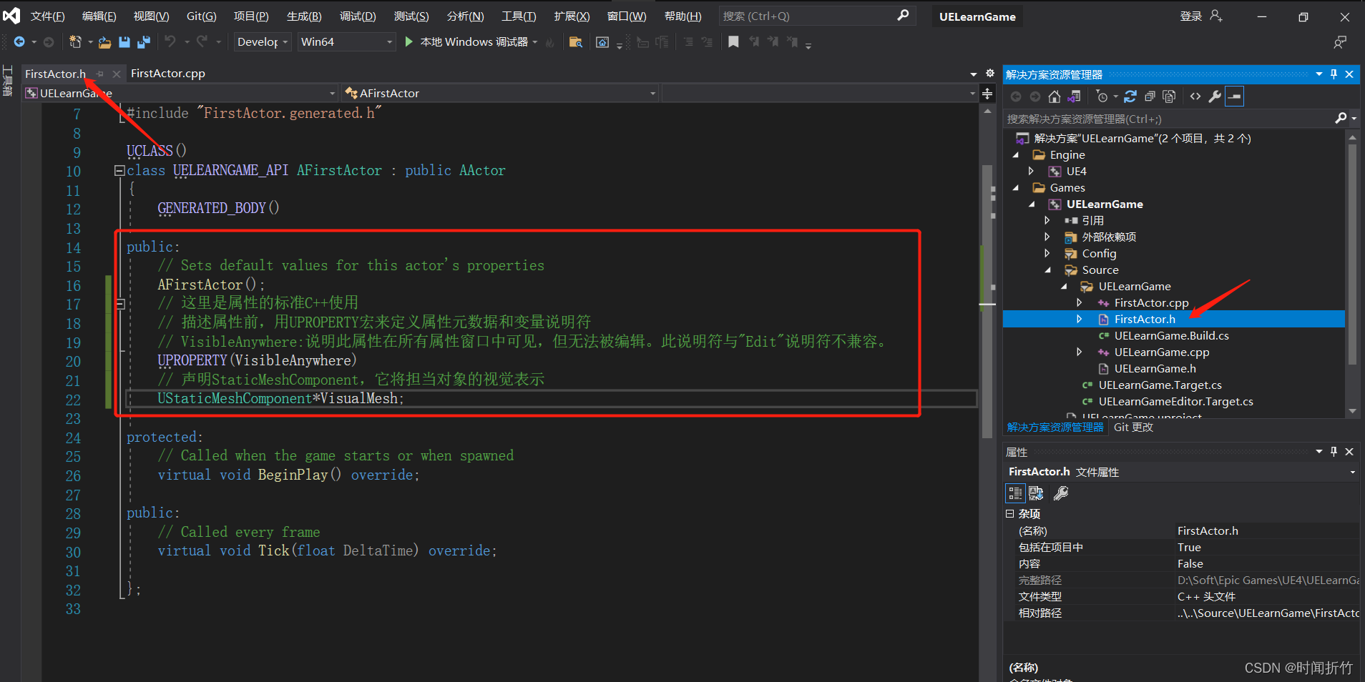Viewport: 1365px width, 682px height.
Task: Toggle auto-hide pin on the 属性 panel
Action: [x=1334, y=452]
